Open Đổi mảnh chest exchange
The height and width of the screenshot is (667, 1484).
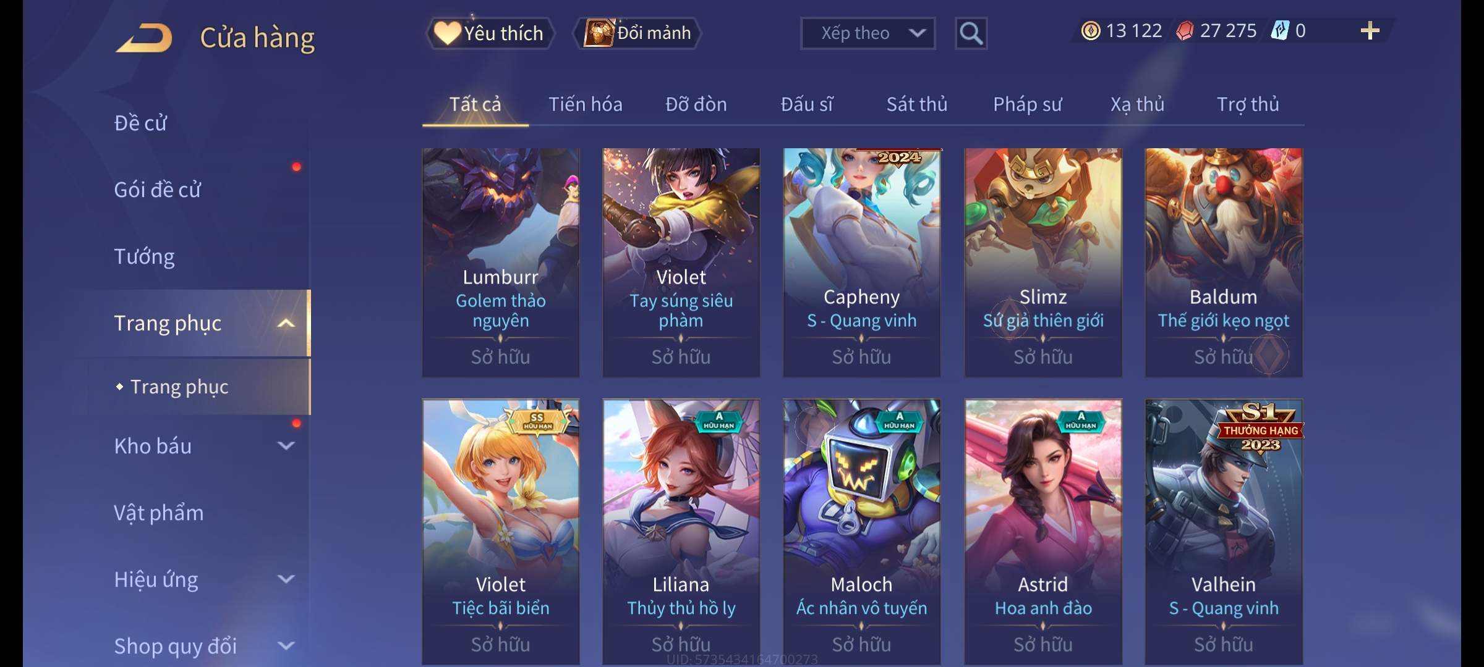(x=637, y=33)
